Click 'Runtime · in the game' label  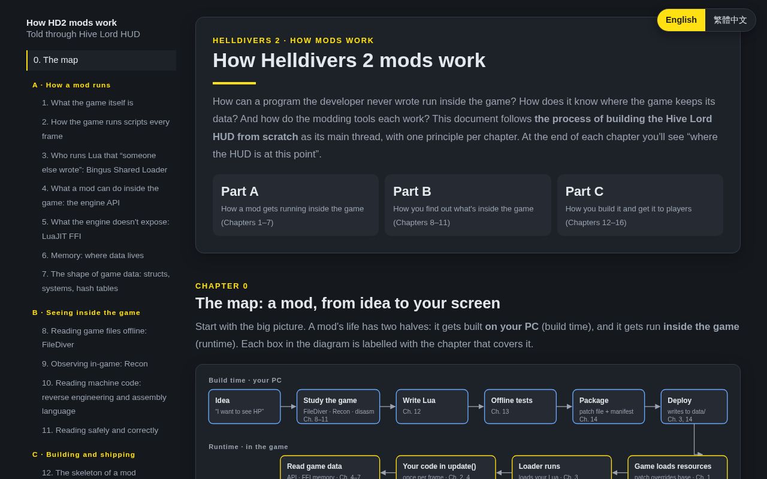(248, 447)
